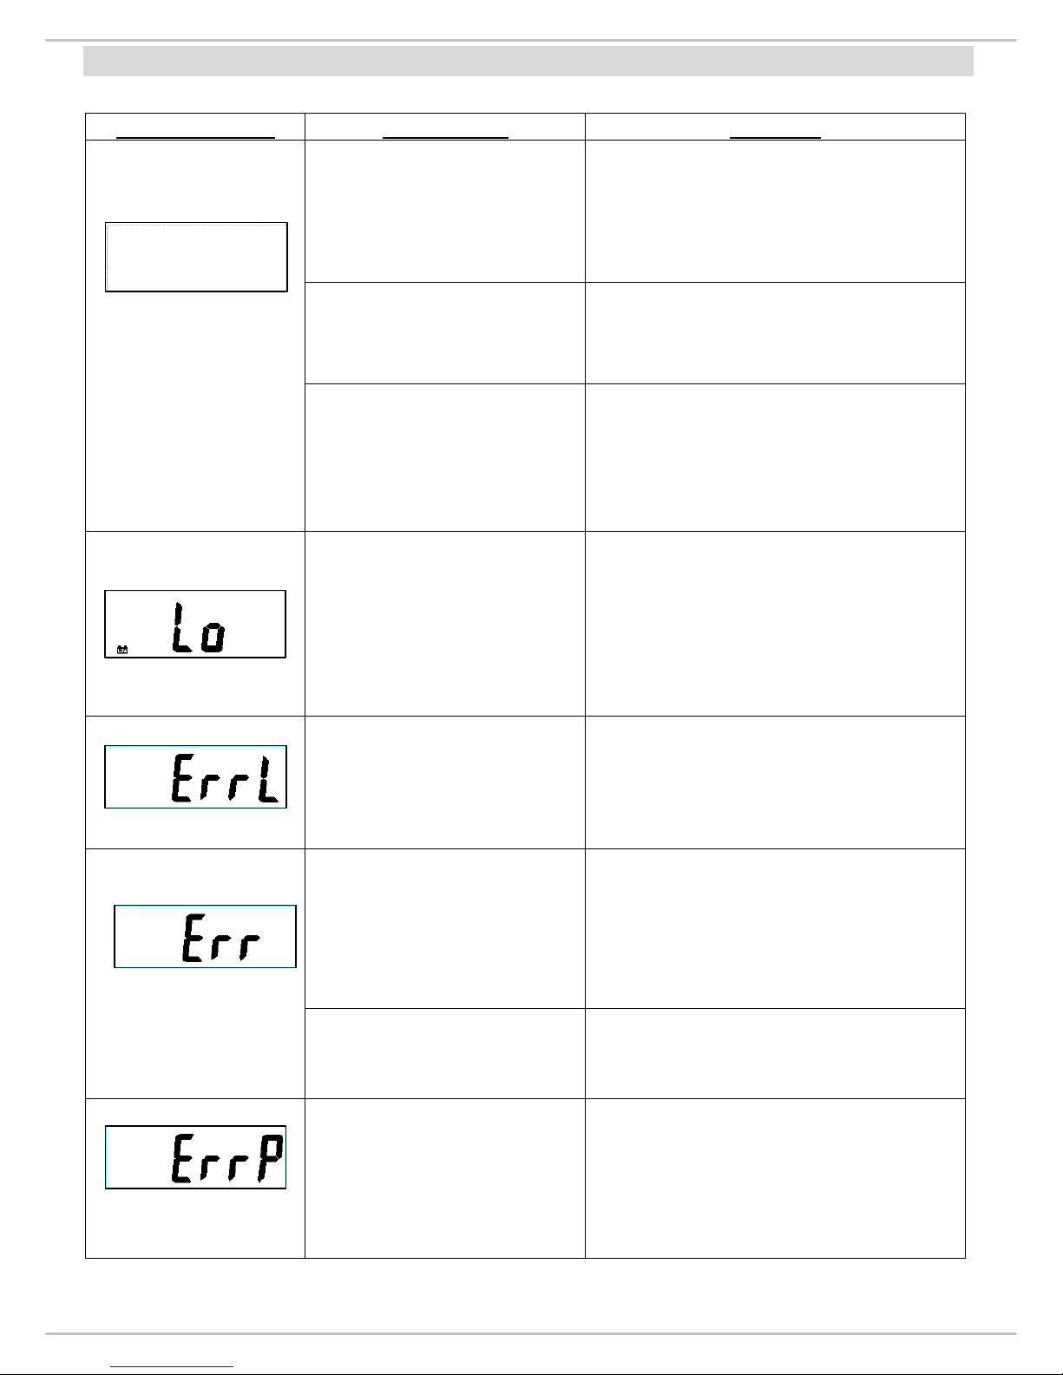
Task: Click right column cell beside the ErrL display
Action: pos(775,782)
